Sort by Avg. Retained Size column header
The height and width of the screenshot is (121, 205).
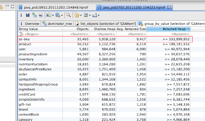[x=131, y=29]
